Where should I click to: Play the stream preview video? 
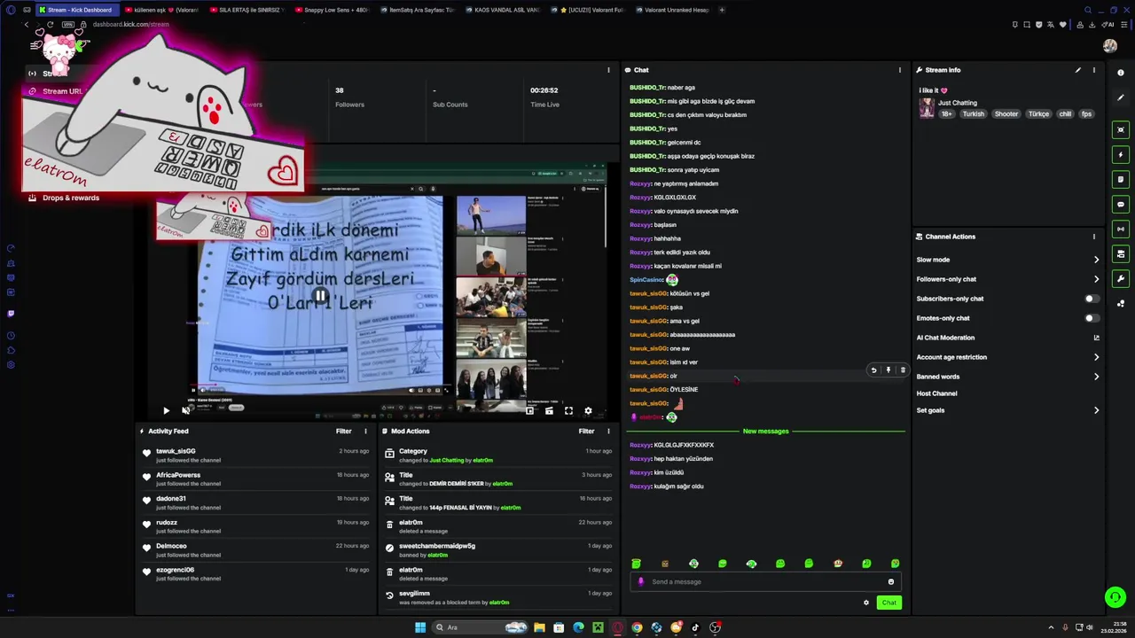pos(166,410)
